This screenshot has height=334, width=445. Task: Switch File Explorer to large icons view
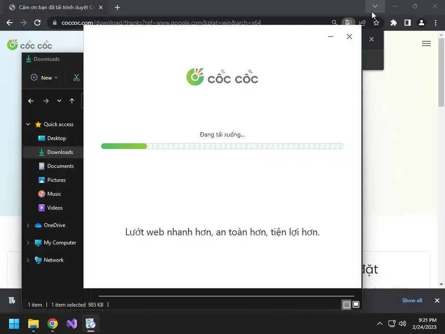(356, 305)
